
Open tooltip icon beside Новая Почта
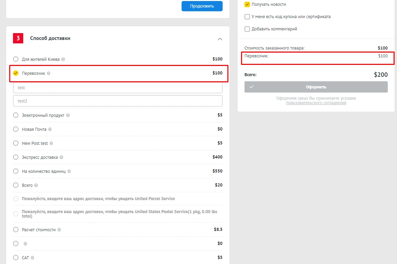(50, 129)
